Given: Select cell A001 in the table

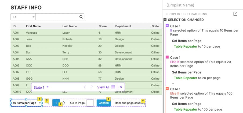Looking at the screenshot, I should [16, 33].
